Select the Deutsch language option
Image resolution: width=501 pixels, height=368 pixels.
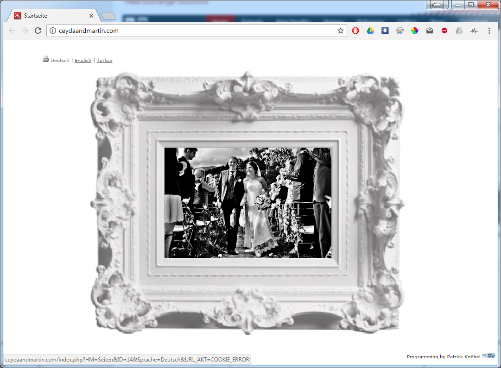click(60, 60)
